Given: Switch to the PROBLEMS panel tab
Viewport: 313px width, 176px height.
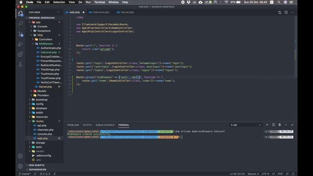Looking at the screenshot, I should click(x=73, y=125).
